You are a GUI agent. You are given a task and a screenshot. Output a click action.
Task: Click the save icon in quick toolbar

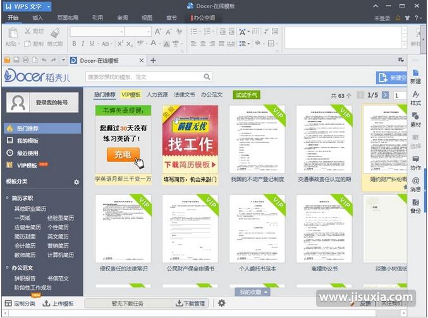click(16, 60)
